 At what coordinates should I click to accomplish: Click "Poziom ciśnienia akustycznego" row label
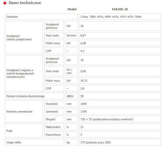(x=25, y=96)
